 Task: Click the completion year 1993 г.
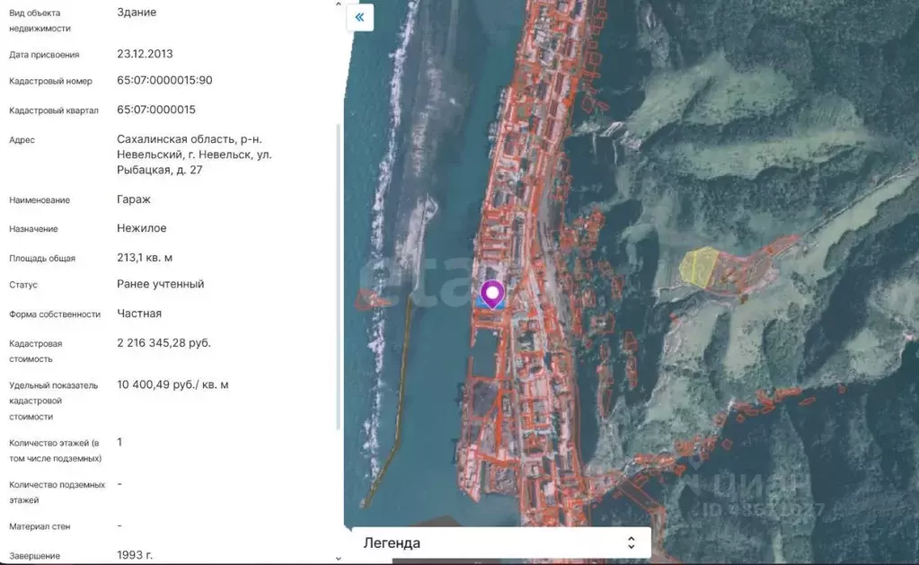(x=134, y=555)
